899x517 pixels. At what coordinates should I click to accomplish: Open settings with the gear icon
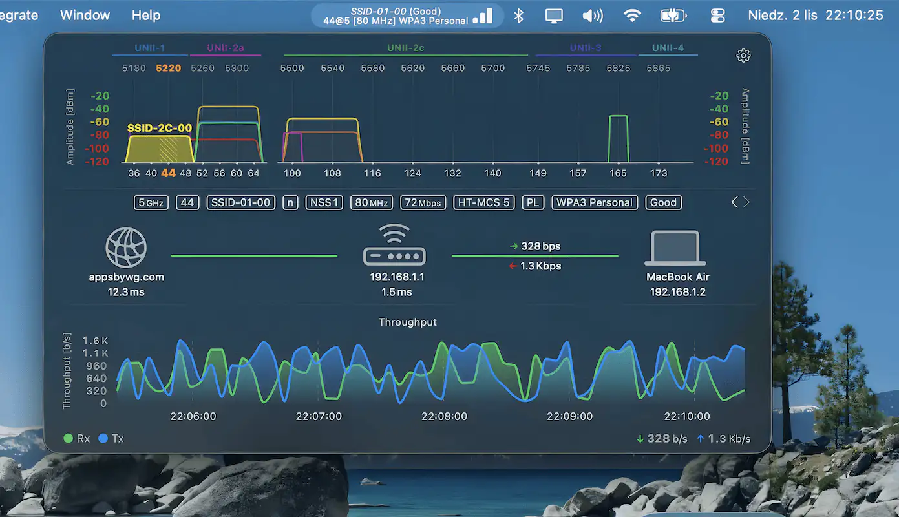coord(743,56)
